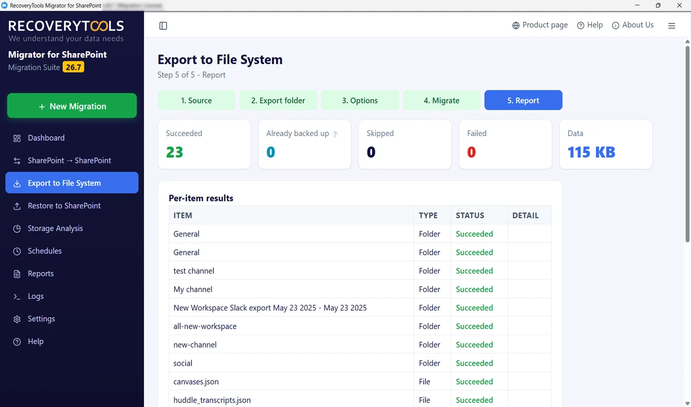Screen dimensions: 691x407
Task: Click the Succeeded count card showing 23
Action: point(204,144)
